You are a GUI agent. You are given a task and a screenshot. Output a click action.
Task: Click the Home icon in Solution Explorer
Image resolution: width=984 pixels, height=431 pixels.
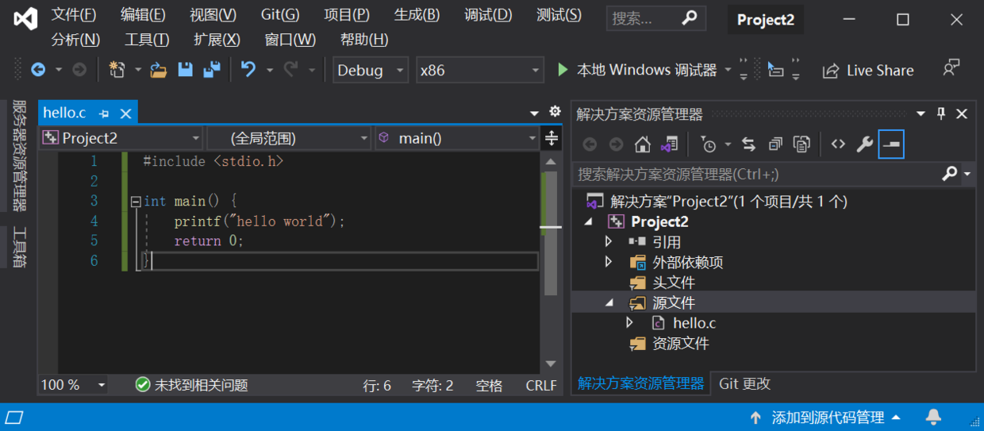[x=643, y=144]
